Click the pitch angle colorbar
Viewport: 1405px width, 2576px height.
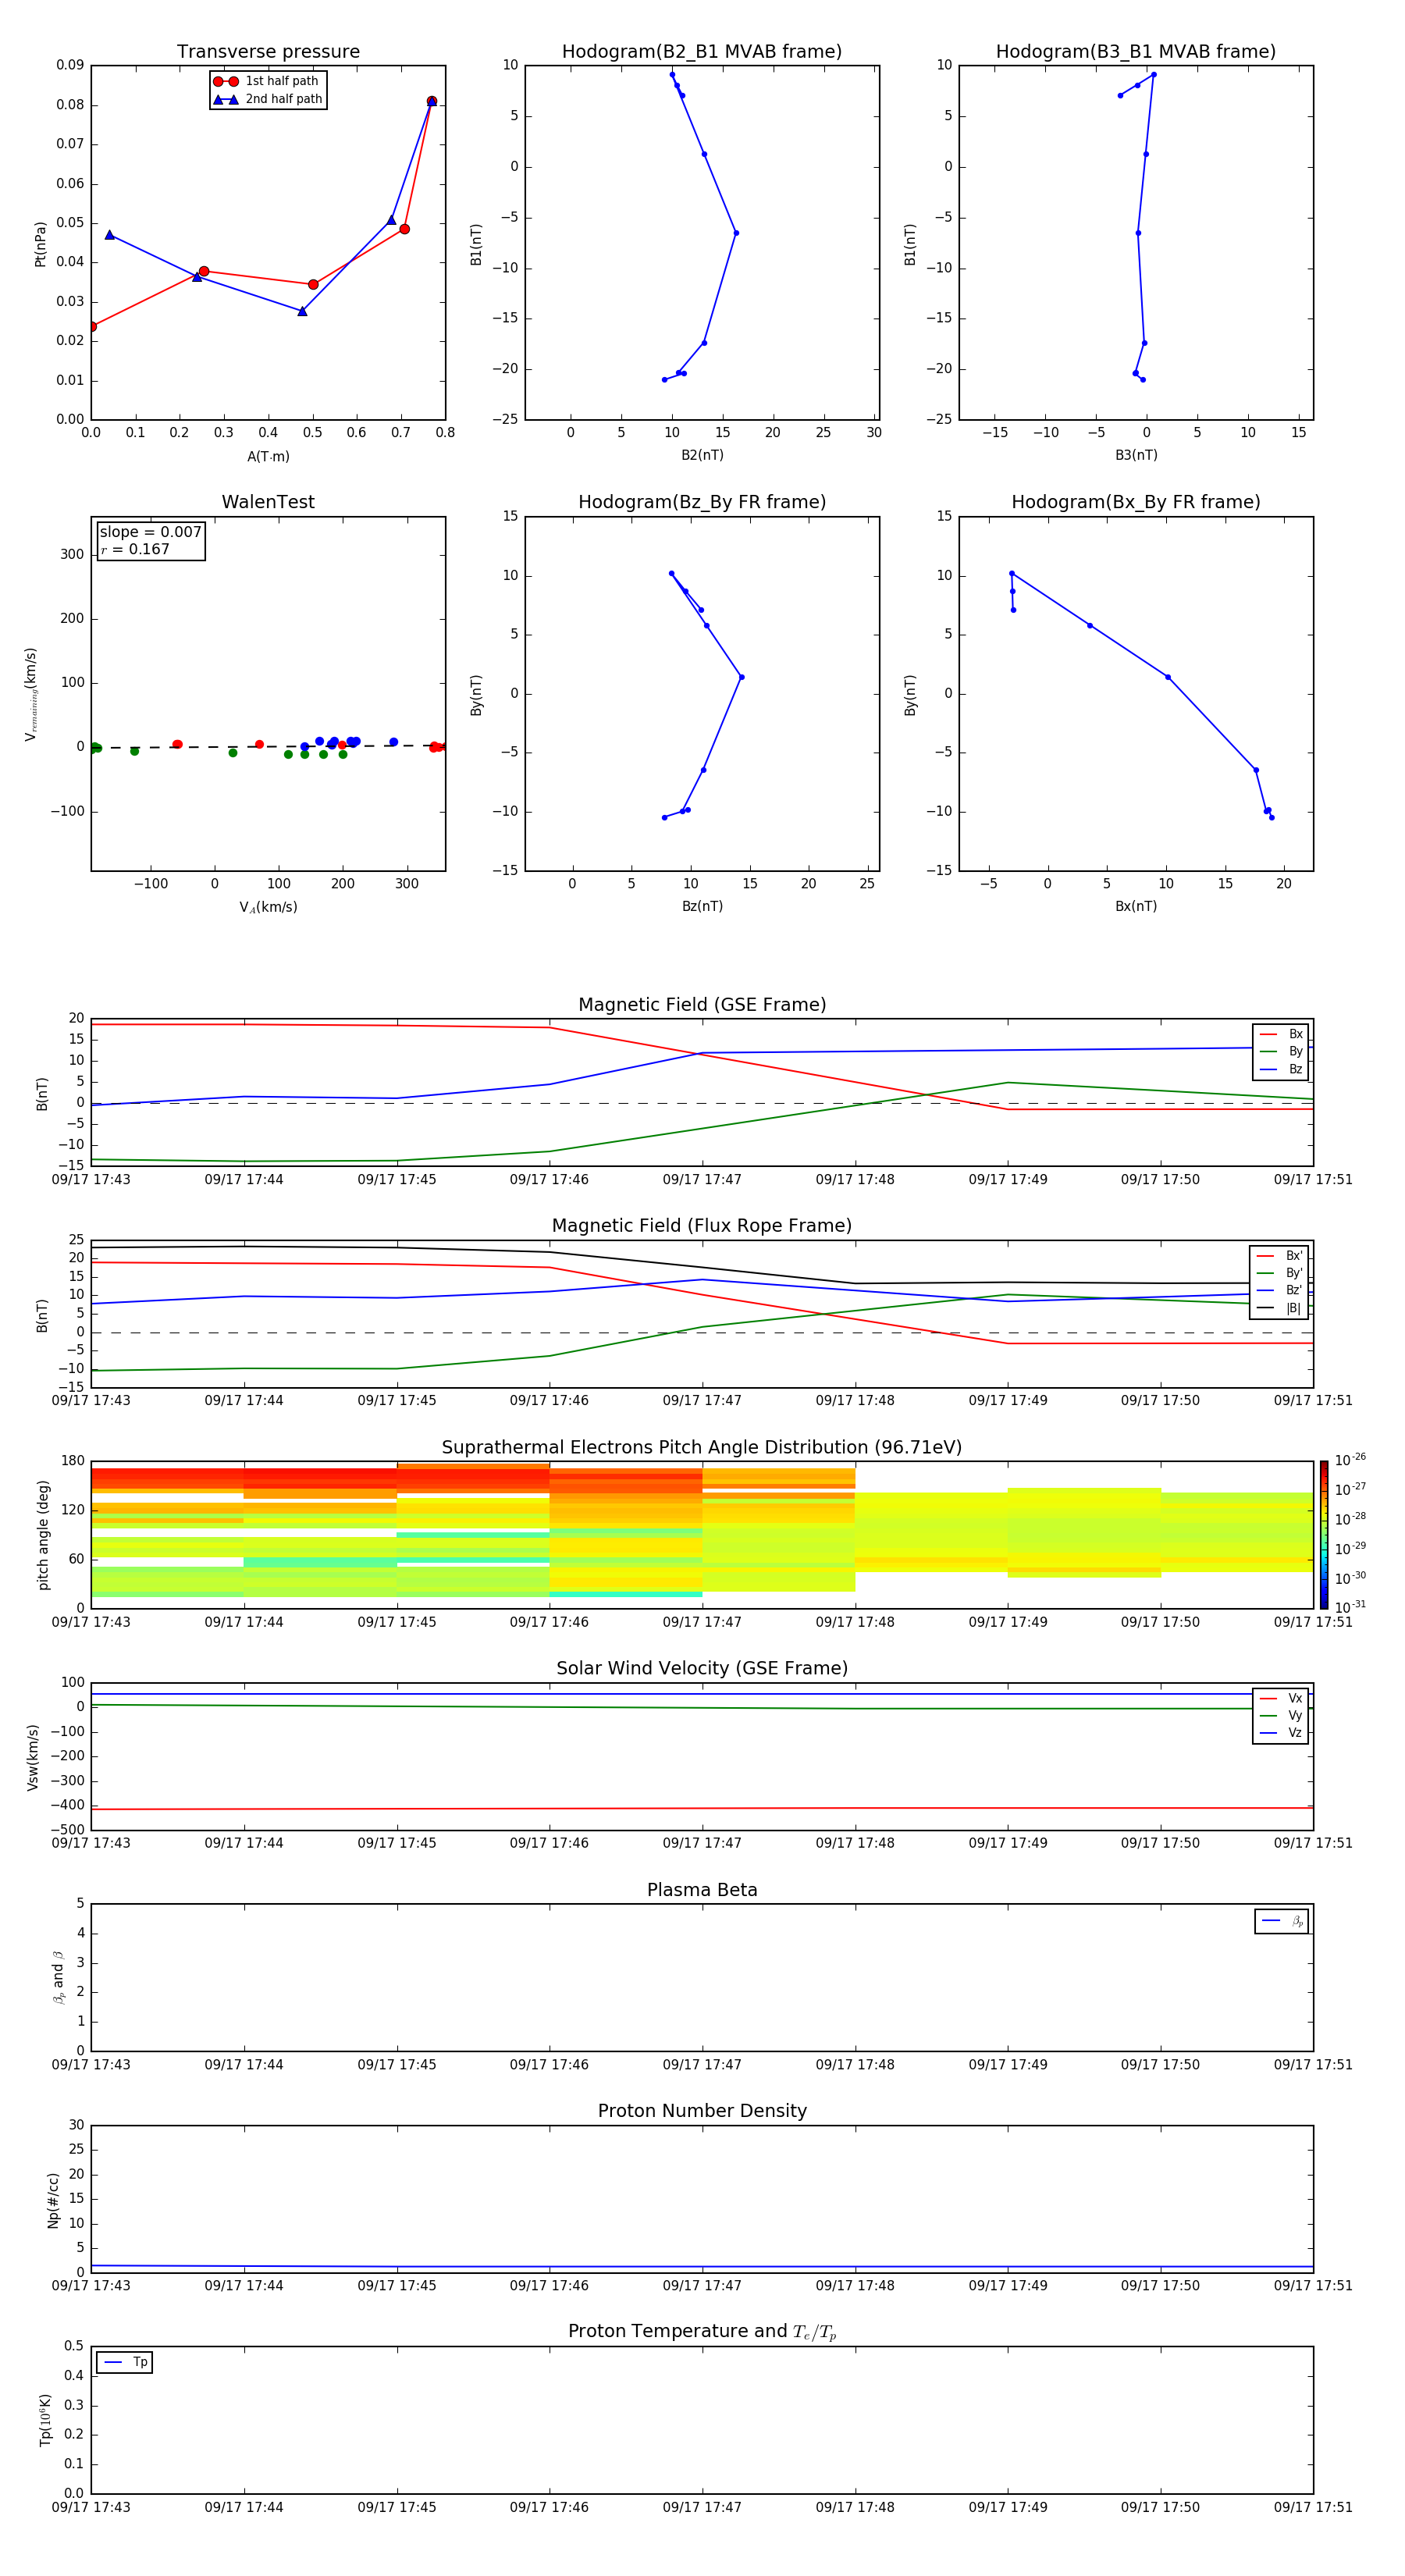click(1324, 1535)
